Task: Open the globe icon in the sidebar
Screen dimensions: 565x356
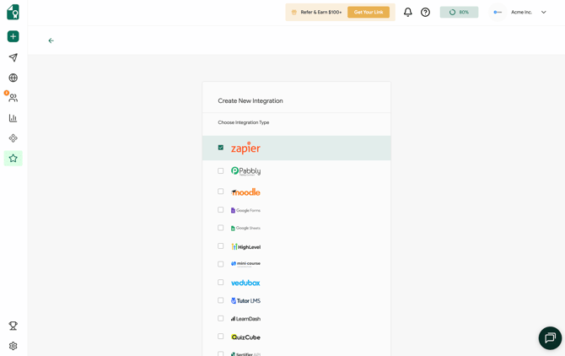Action: pos(13,78)
